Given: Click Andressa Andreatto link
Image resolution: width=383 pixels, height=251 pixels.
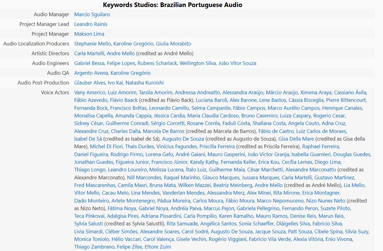Looking at the screenshot, I should coord(197,92).
